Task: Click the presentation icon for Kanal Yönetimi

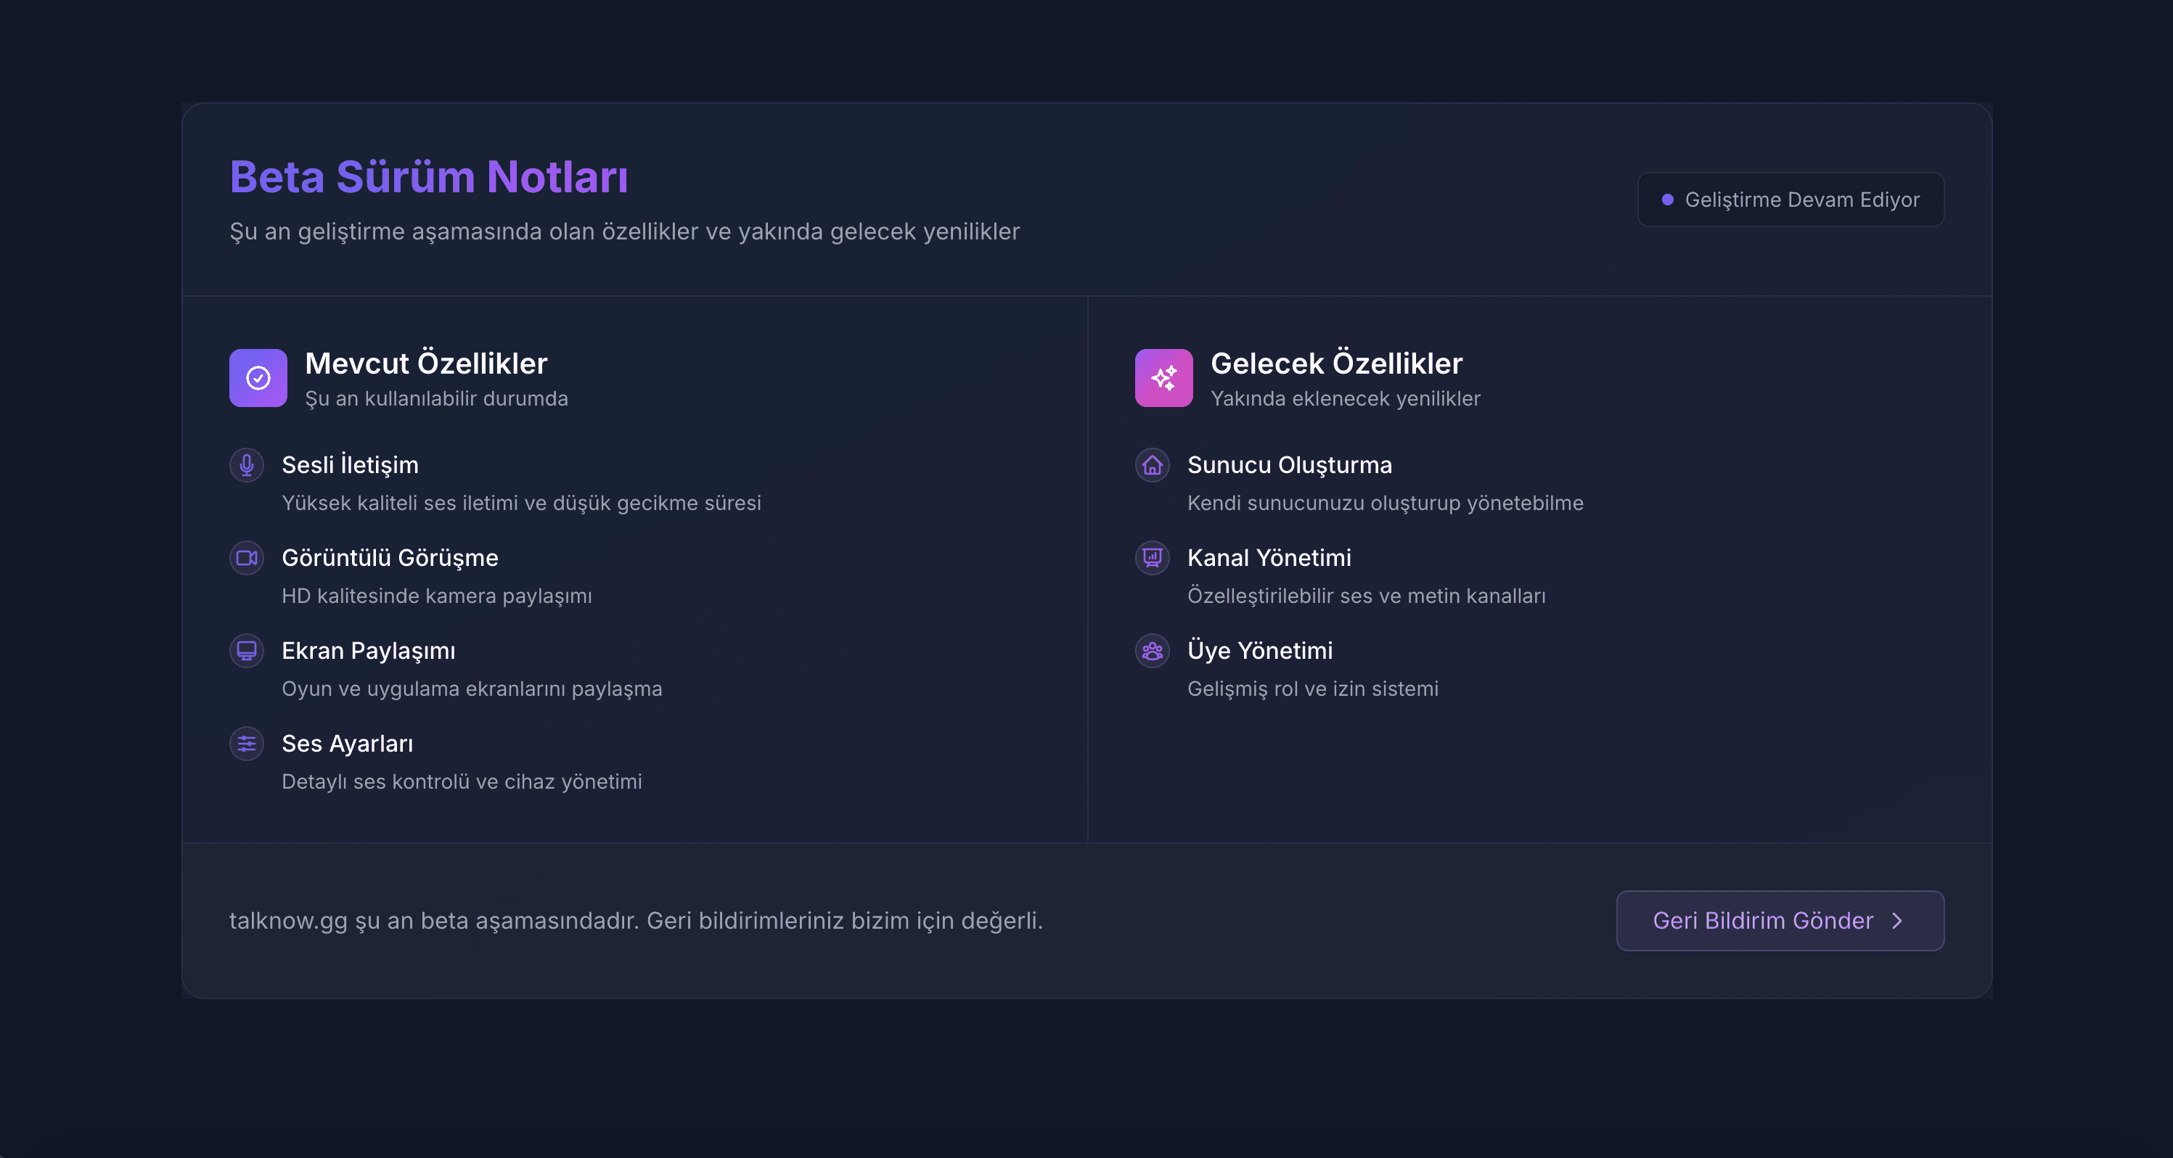Action: [1151, 557]
